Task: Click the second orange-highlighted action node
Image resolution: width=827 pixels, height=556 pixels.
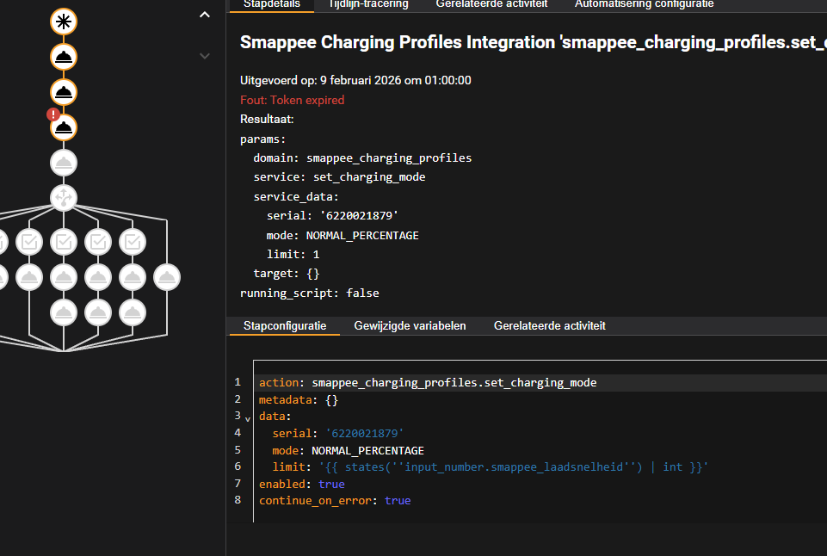Action: coord(64,92)
